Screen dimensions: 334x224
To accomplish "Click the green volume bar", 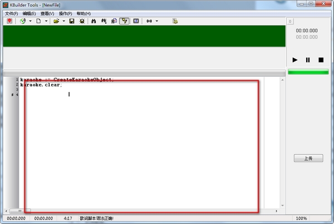I will (x=308, y=72).
